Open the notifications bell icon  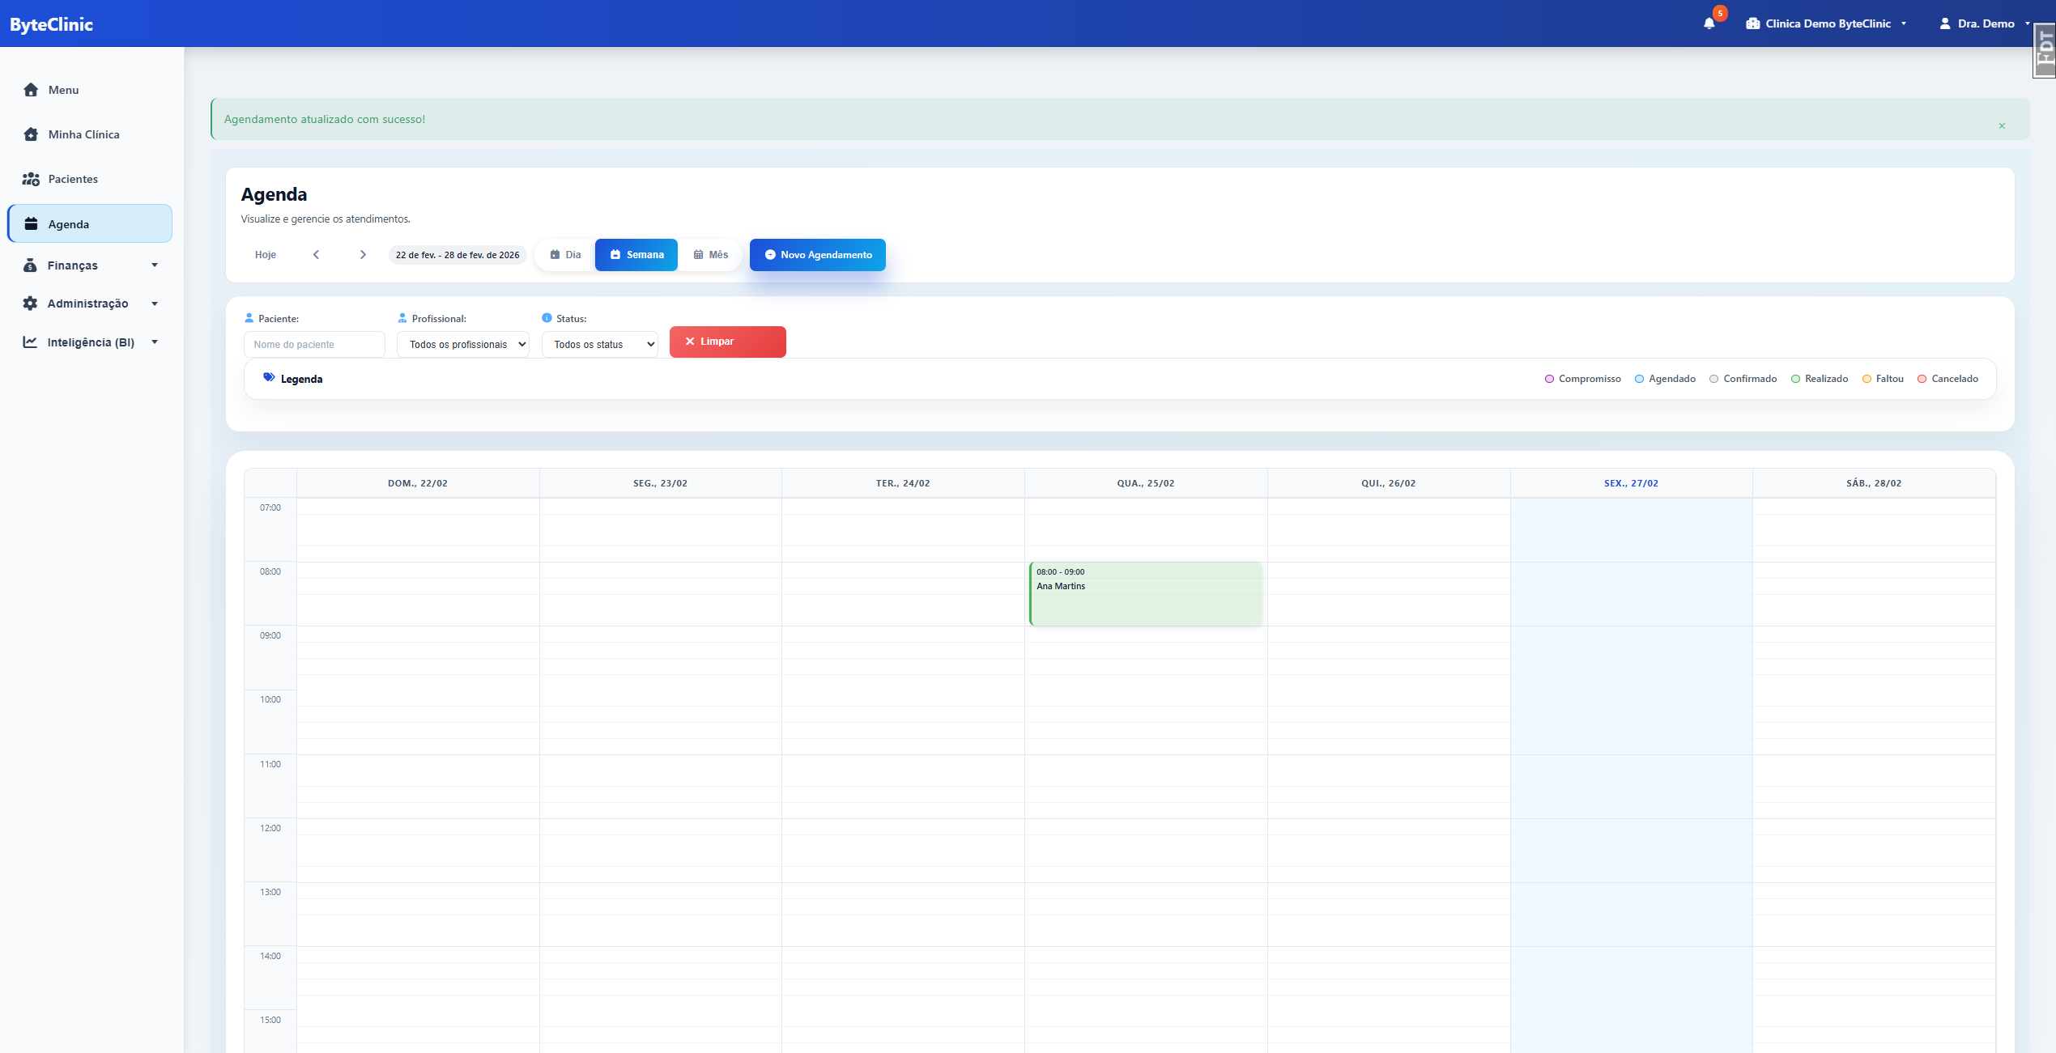pyautogui.click(x=1709, y=23)
